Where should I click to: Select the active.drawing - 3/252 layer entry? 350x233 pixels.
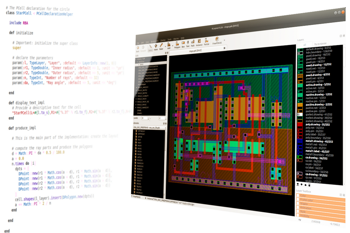click(x=318, y=85)
